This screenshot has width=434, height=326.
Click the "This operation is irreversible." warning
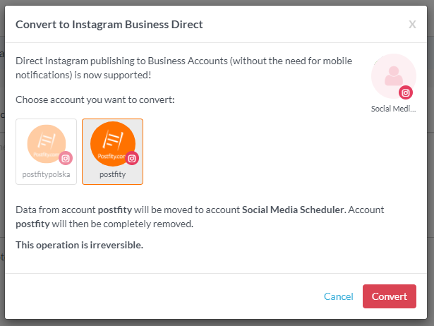79,245
